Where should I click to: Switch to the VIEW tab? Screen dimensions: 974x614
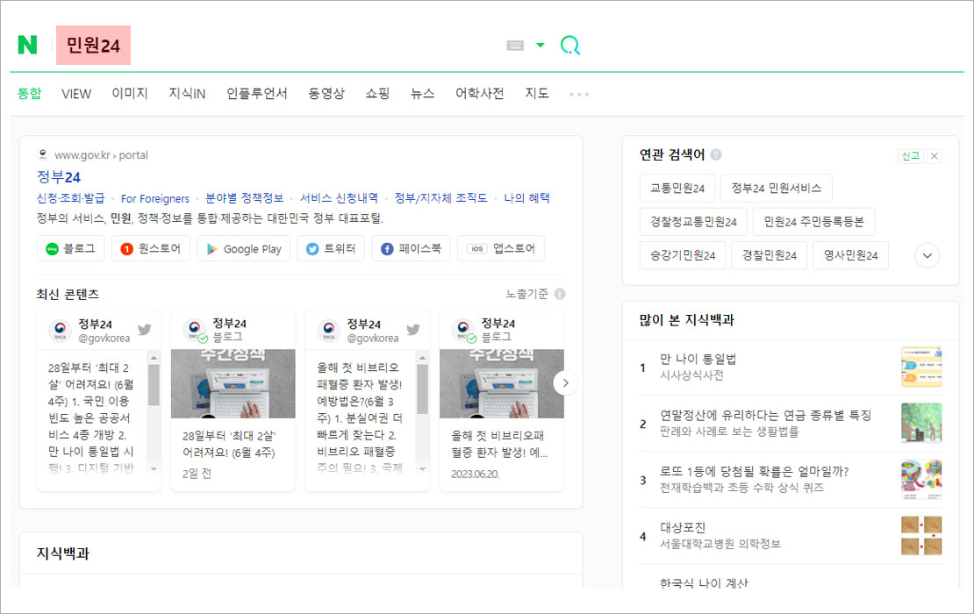[x=76, y=94]
